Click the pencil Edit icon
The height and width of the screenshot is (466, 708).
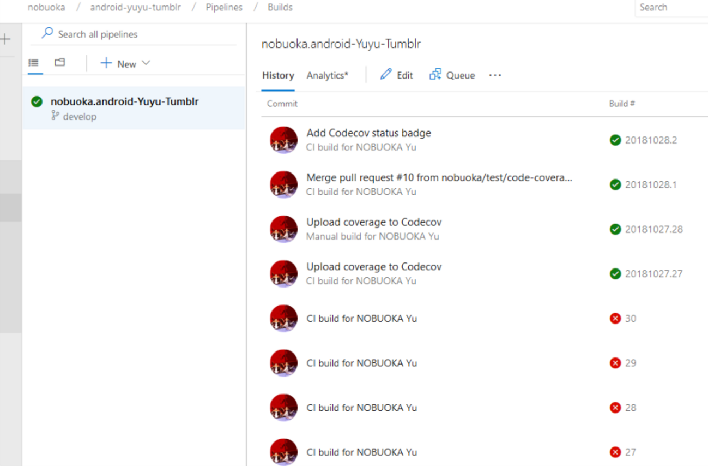pos(386,74)
